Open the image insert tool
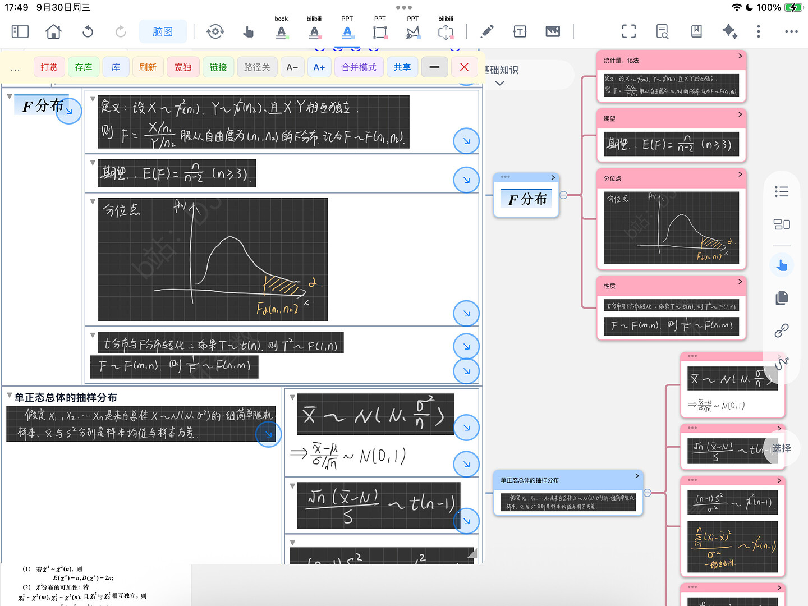Screen dimensions: 808x606 tap(553, 31)
